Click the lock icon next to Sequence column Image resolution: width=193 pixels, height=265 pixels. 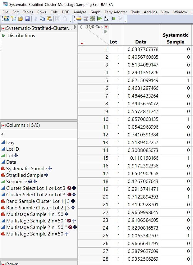[30, 181]
